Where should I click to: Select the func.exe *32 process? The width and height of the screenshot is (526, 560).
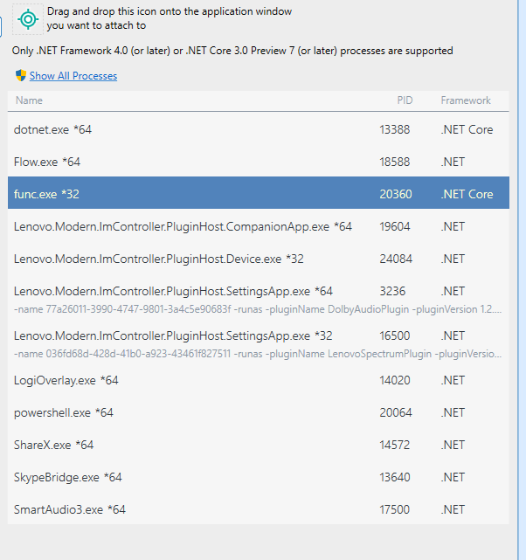(259, 192)
